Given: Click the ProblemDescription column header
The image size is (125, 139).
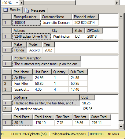Looking at the screenshot, I should pos(46,58).
